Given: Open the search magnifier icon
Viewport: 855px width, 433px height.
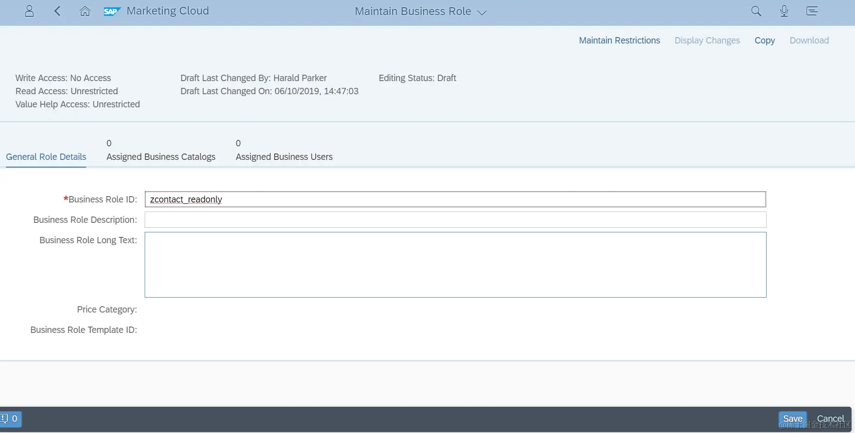Looking at the screenshot, I should point(756,11).
